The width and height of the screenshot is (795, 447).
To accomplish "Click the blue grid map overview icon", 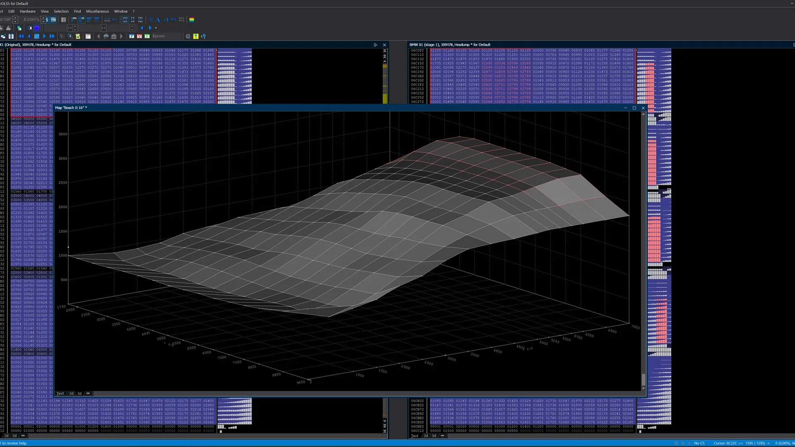I will (x=36, y=36).
